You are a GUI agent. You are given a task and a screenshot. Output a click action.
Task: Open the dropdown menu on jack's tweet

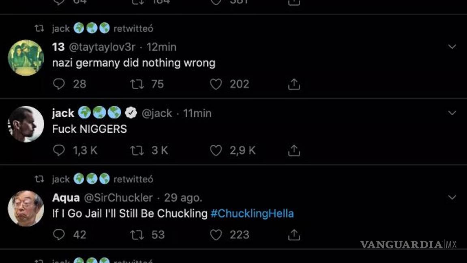pos(452,112)
